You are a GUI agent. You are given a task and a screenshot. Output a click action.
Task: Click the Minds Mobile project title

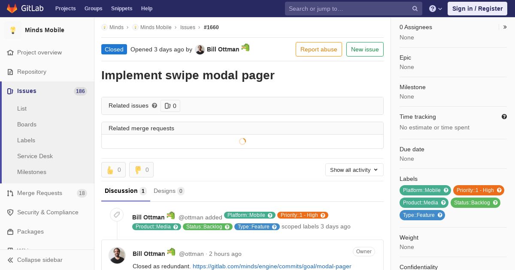pos(45,30)
